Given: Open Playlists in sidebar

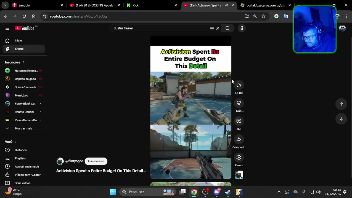Looking at the screenshot, I should pos(24,158).
